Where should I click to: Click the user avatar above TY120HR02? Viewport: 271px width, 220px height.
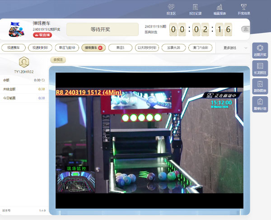tap(24, 61)
